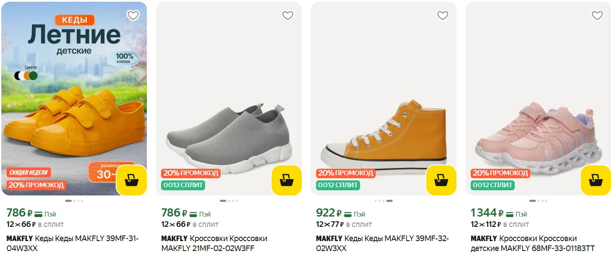Open MAKFLY 68MF-33-01183TT kids sneakers link
Screen dimensions: 611x254
tap(532, 243)
